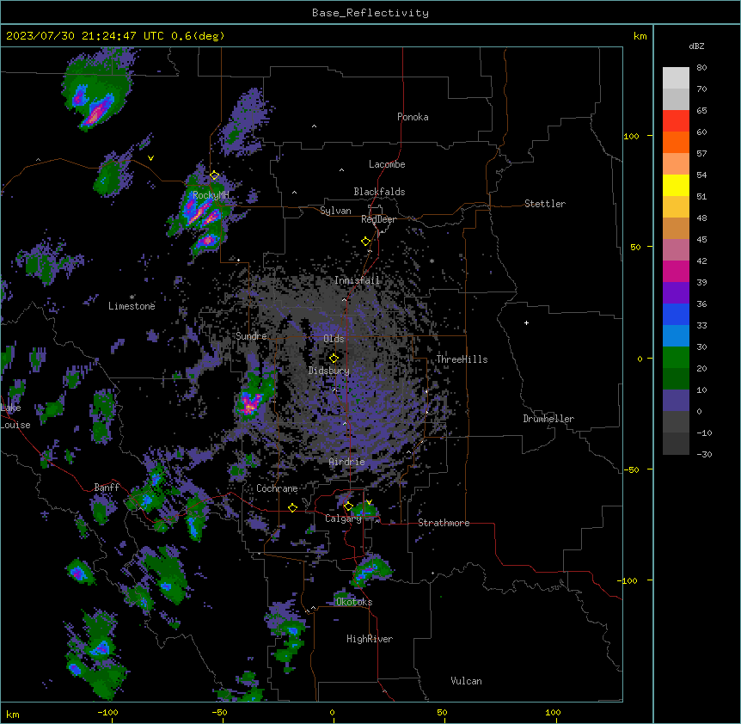This screenshot has width=741, height=724.
Task: Click the 42 dBZ magenta color swatch
Action: (676, 271)
